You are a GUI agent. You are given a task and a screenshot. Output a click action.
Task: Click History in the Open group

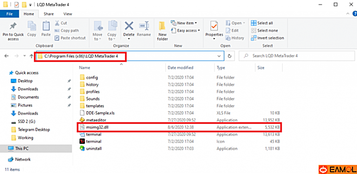235,38
